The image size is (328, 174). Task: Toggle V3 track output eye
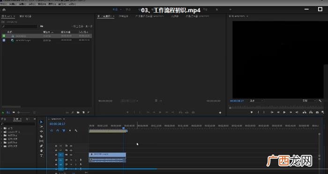point(71,145)
